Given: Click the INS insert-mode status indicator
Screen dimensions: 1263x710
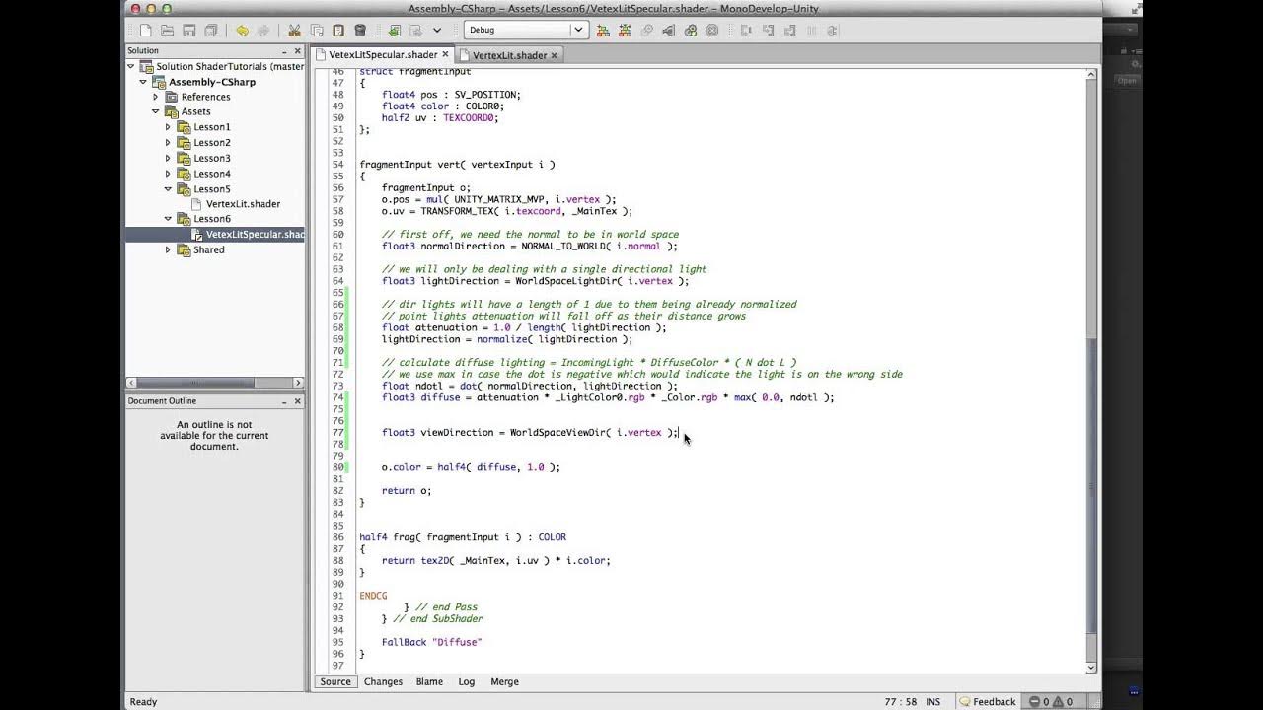Looking at the screenshot, I should point(932,702).
